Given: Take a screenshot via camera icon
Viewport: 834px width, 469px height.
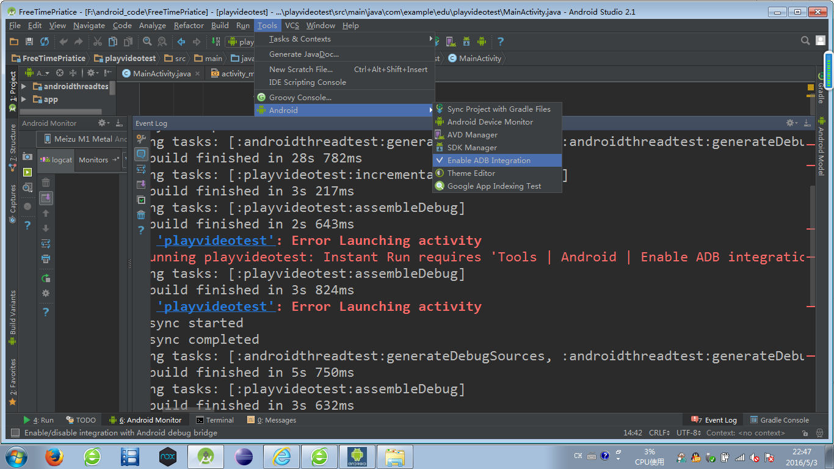Looking at the screenshot, I should click(x=27, y=156).
